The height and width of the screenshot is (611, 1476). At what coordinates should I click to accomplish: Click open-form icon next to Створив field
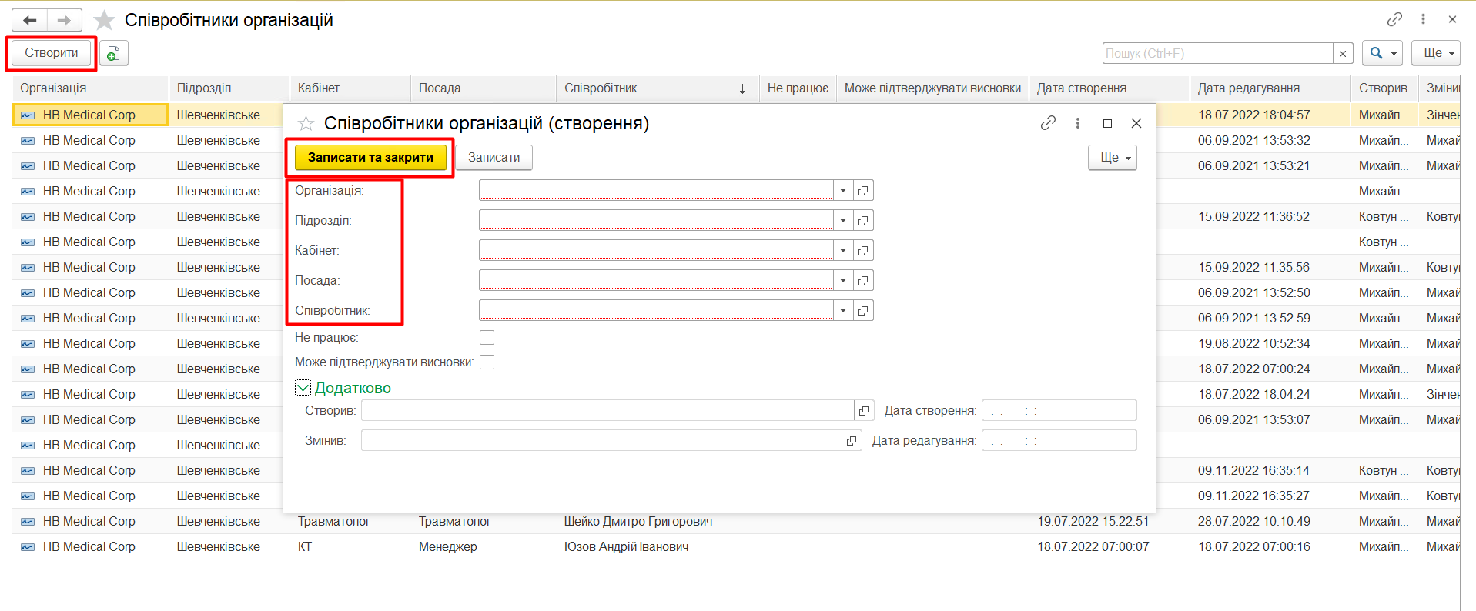point(864,411)
